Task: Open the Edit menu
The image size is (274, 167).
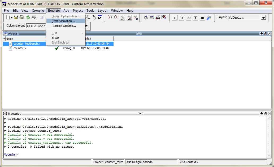Action: tap(15, 11)
